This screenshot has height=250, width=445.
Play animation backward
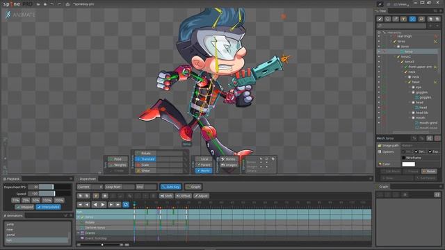pyautogui.click(x=95, y=204)
